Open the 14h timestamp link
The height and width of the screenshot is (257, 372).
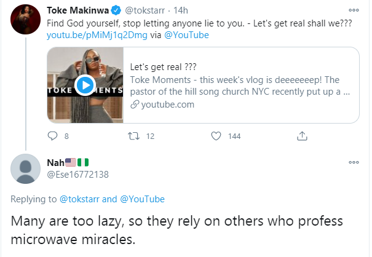[x=181, y=10]
